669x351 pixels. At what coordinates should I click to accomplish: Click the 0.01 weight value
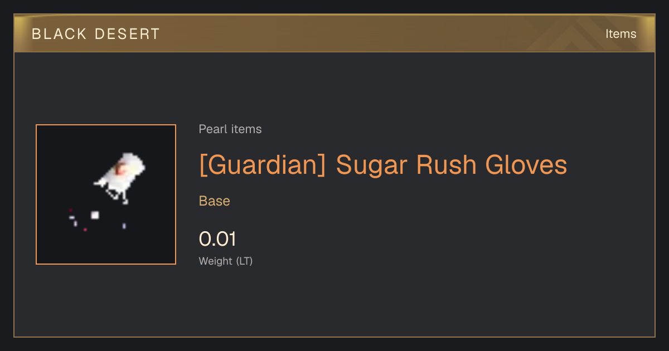(218, 239)
